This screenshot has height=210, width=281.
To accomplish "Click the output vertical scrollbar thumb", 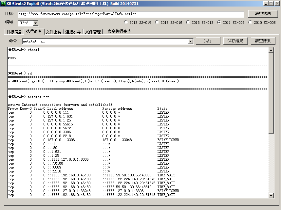I will (x=271, y=93).
